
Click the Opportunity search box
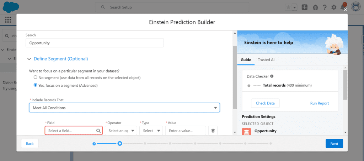tap(95, 43)
